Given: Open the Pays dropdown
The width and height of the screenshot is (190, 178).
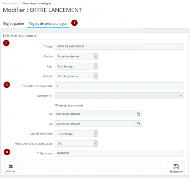Looking at the screenshot, I should [76, 66].
